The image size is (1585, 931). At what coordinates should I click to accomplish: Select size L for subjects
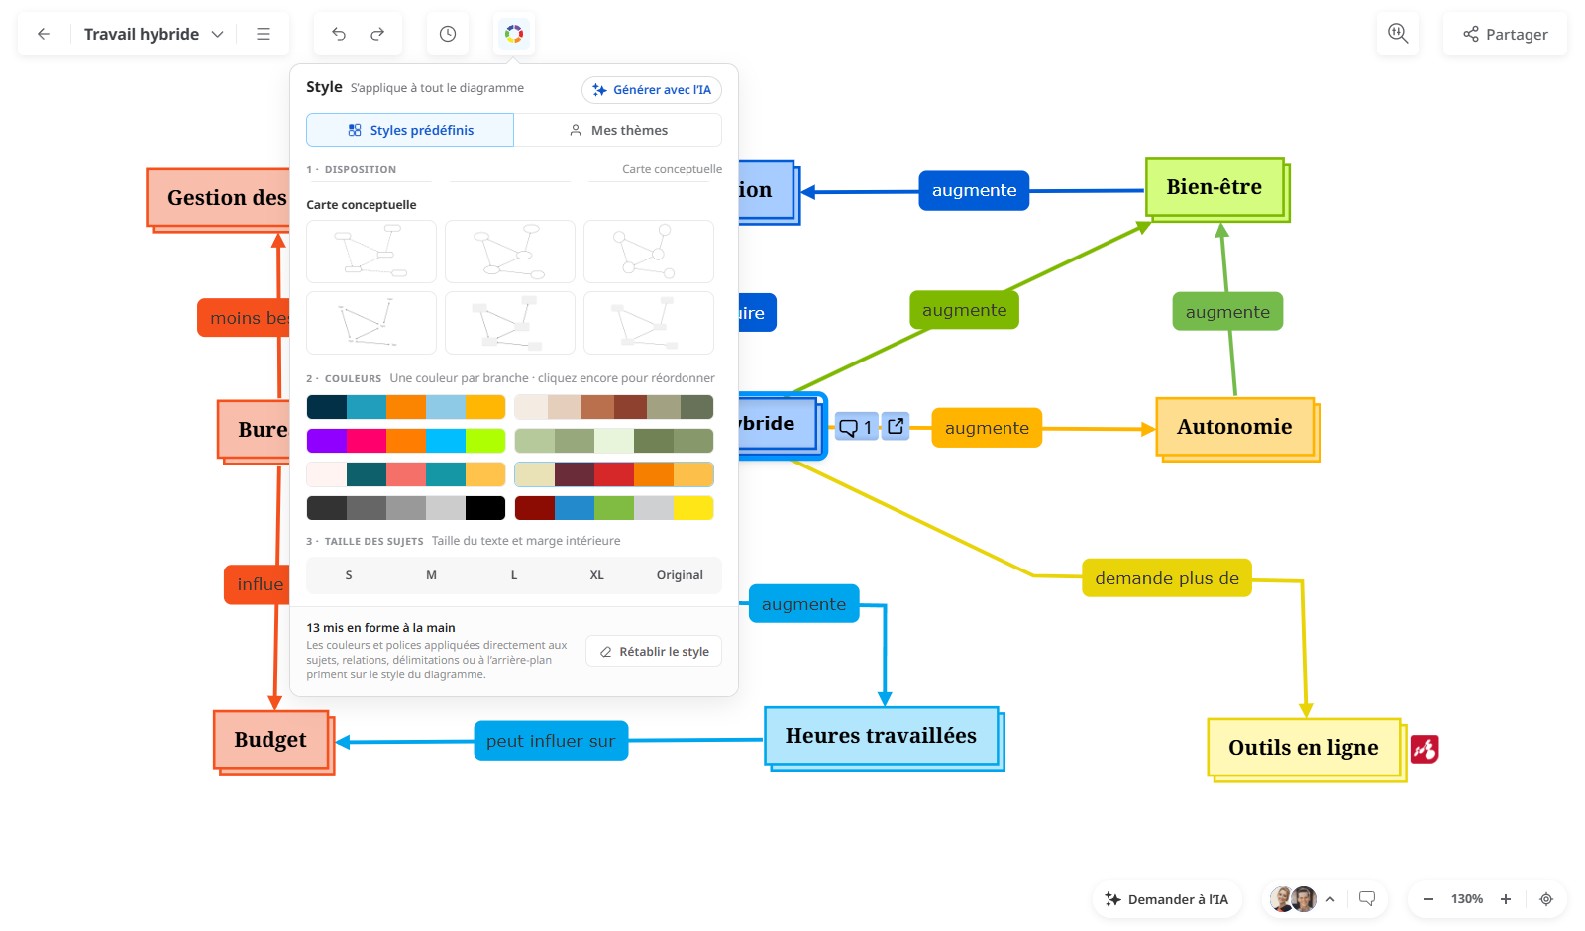(x=514, y=574)
